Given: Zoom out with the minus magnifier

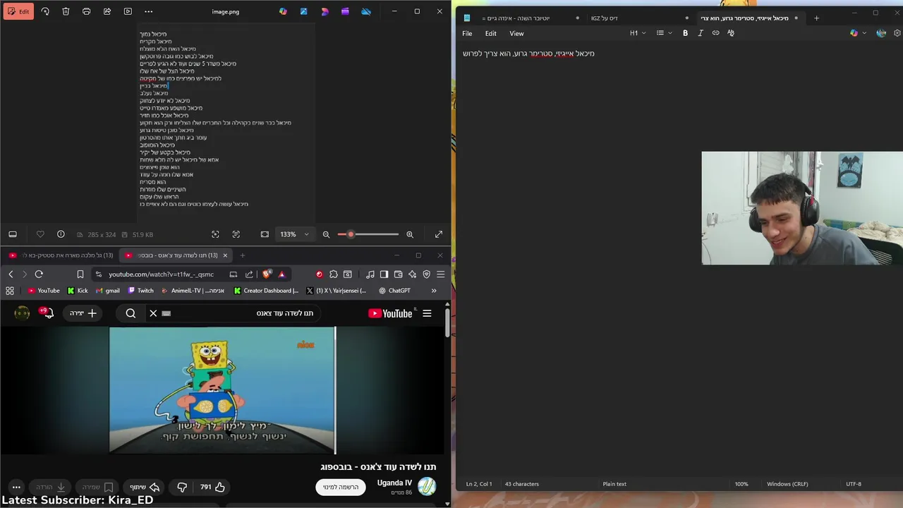Looking at the screenshot, I should pyautogui.click(x=326, y=234).
